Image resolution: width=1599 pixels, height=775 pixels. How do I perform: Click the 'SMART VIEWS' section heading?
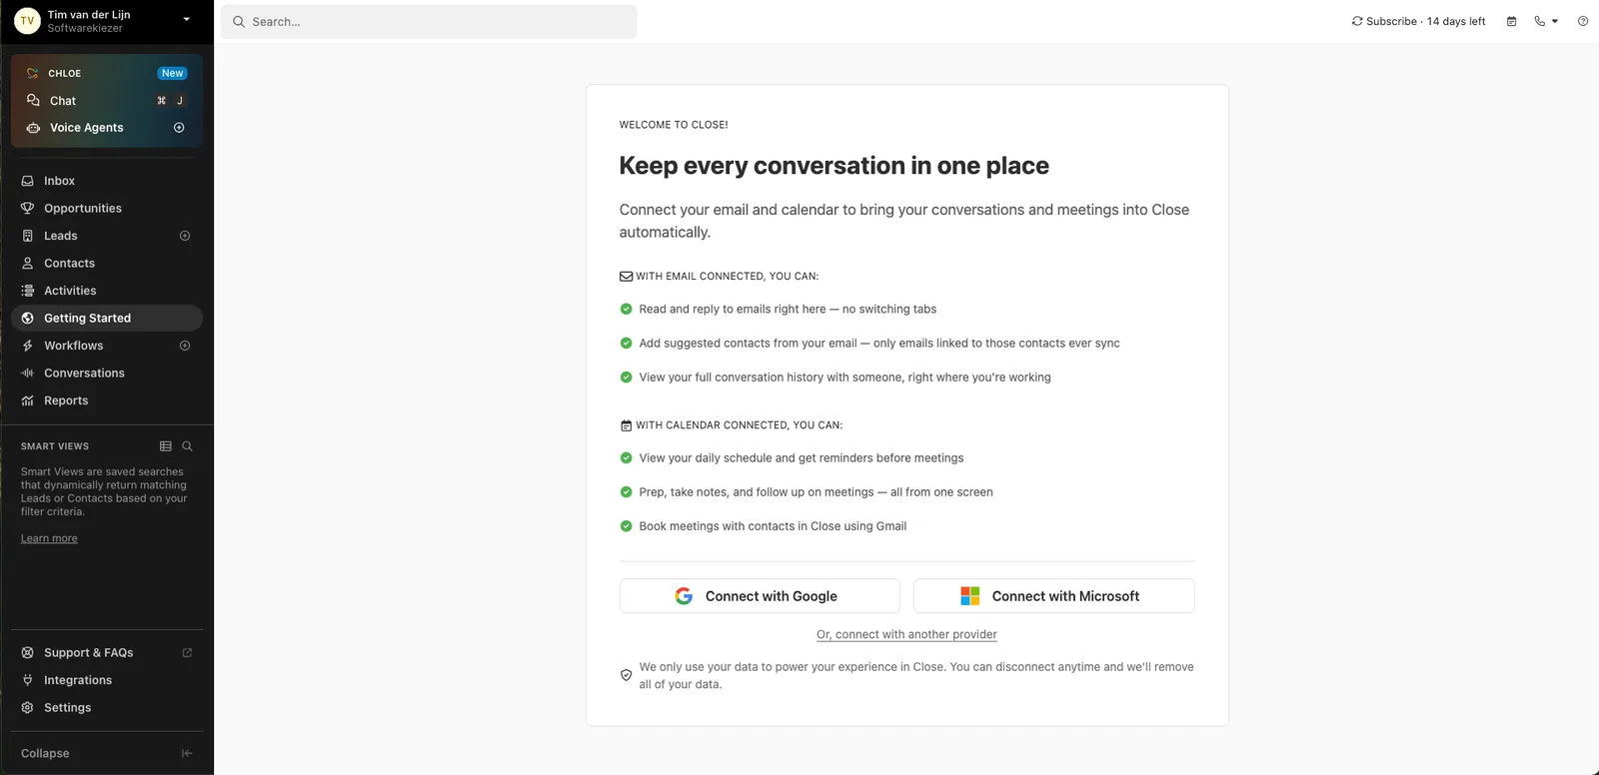[55, 446]
